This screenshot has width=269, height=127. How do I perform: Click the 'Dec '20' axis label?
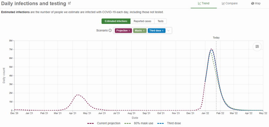click(14, 113)
